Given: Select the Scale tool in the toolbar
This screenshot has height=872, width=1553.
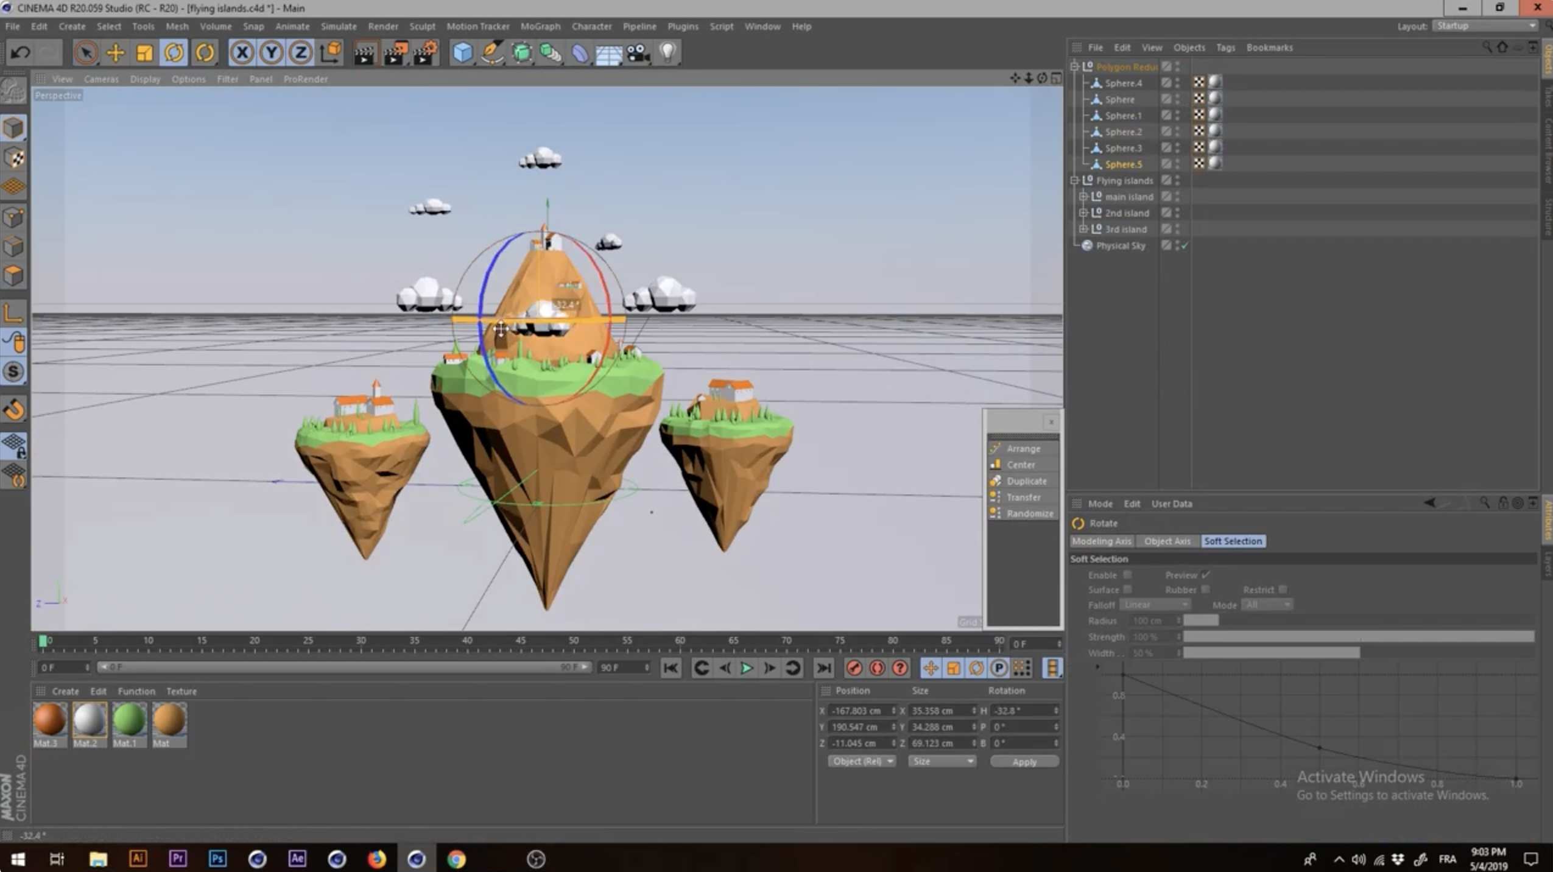Looking at the screenshot, I should [x=144, y=52].
